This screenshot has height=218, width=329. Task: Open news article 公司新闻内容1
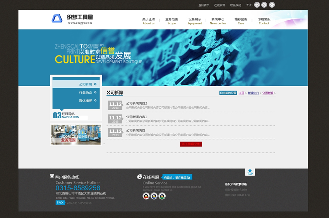click(136, 117)
